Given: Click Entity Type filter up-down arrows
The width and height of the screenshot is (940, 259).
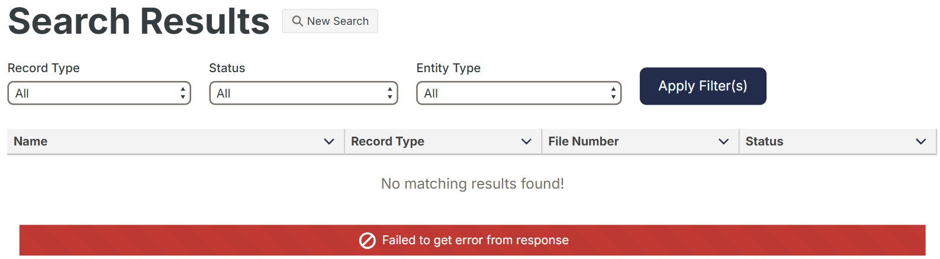Looking at the screenshot, I should (x=613, y=93).
